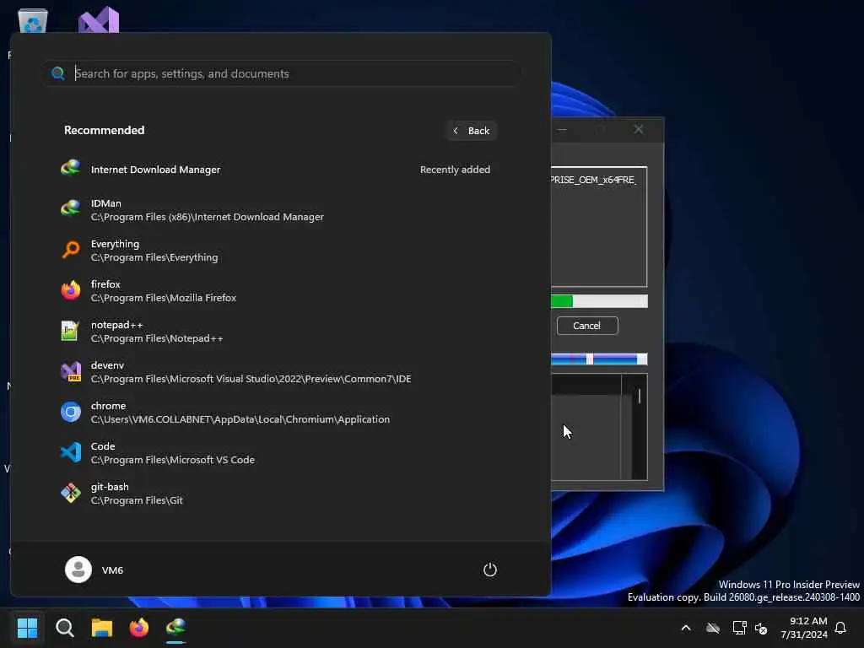Click the search magnifier icon in Start search box
This screenshot has width=864, height=648.
[x=58, y=73]
